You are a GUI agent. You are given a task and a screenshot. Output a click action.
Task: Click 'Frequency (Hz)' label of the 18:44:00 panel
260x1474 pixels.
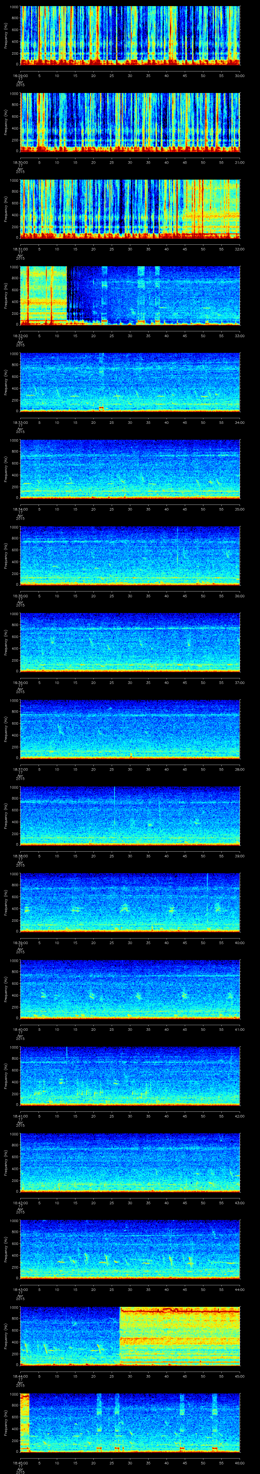(x=6, y=1336)
